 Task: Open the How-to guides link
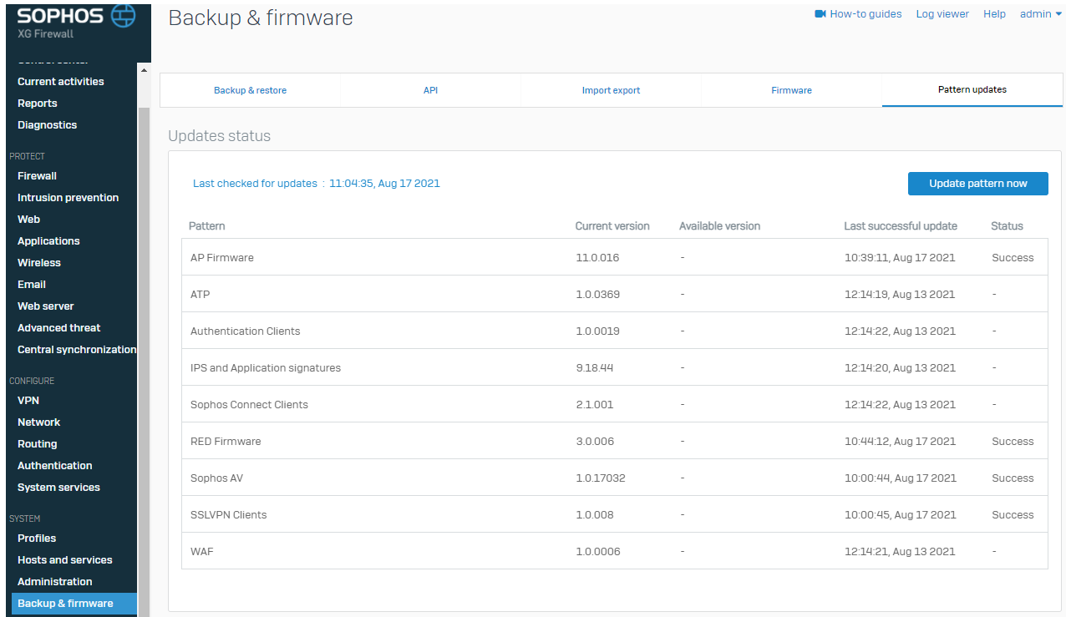coord(865,14)
